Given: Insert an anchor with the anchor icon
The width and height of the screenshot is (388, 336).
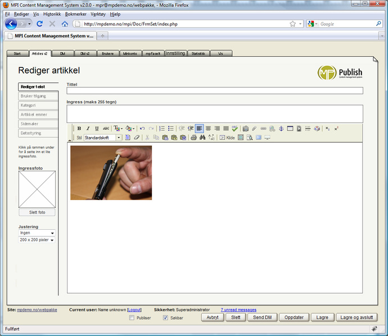Looking at the screenshot, I should (x=281, y=129).
